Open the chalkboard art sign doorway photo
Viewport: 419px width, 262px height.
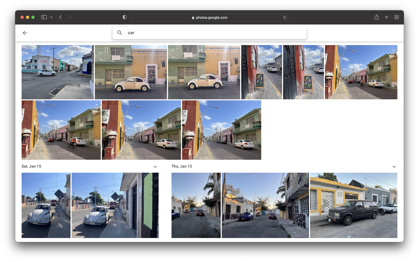click(261, 72)
